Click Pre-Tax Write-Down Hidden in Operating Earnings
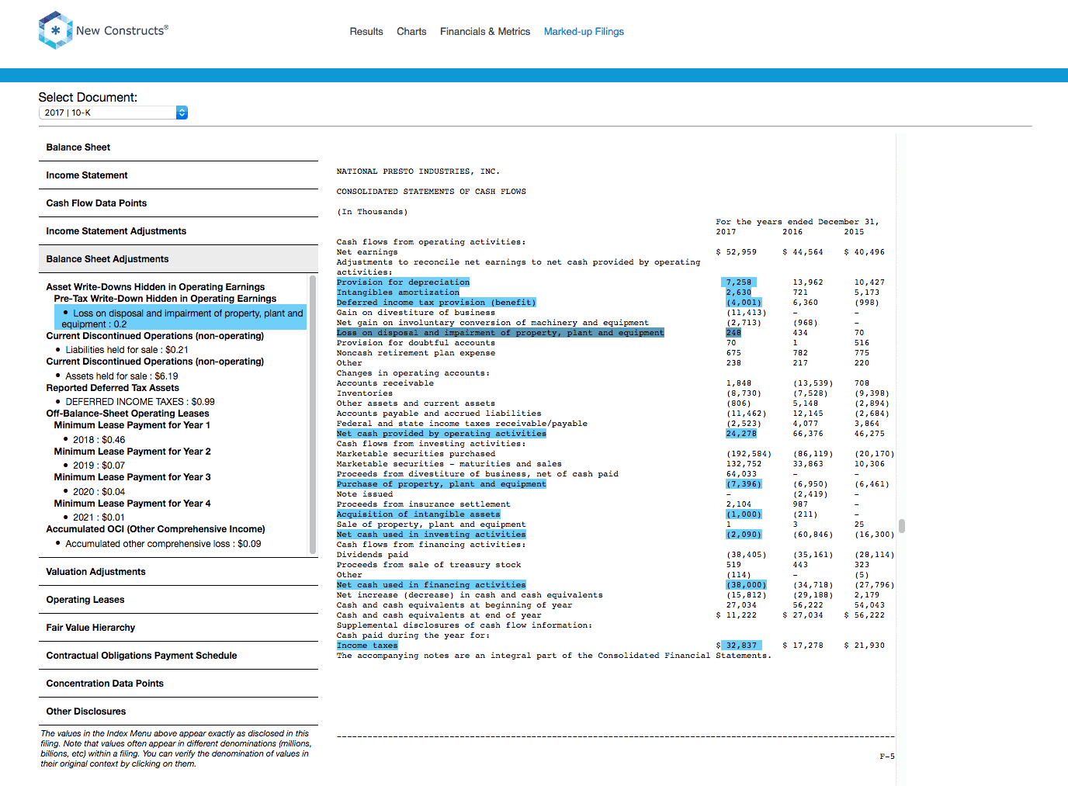 [165, 299]
